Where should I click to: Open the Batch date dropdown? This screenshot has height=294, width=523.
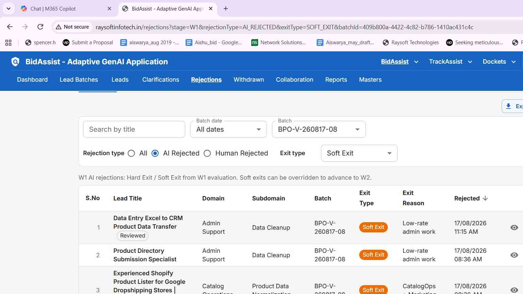click(x=228, y=129)
